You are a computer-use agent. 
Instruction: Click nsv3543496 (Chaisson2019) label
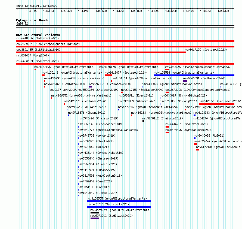click(98, 118)
